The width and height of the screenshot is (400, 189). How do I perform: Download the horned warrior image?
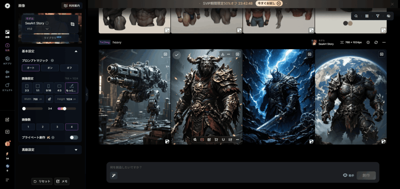(222, 54)
